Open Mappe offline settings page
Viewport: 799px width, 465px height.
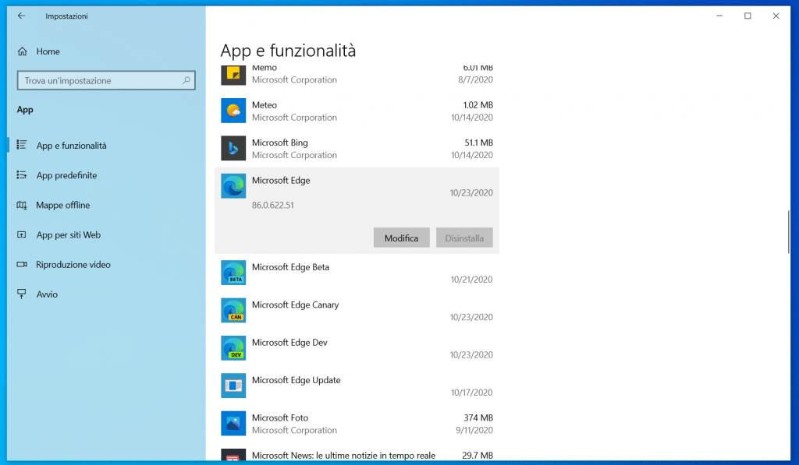pos(62,205)
